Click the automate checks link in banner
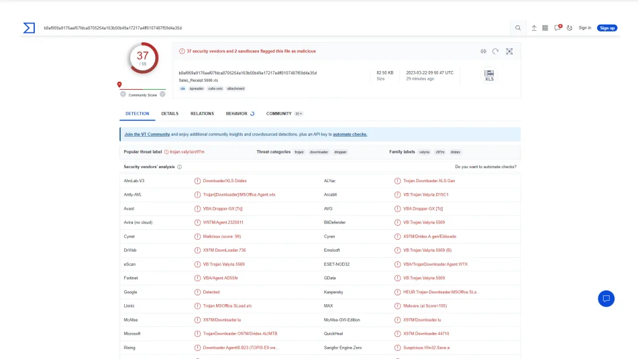638x359 pixels. (350, 135)
